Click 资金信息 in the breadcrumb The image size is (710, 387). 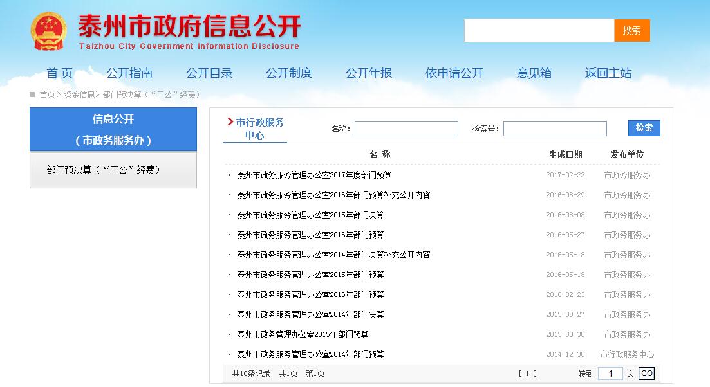point(79,94)
